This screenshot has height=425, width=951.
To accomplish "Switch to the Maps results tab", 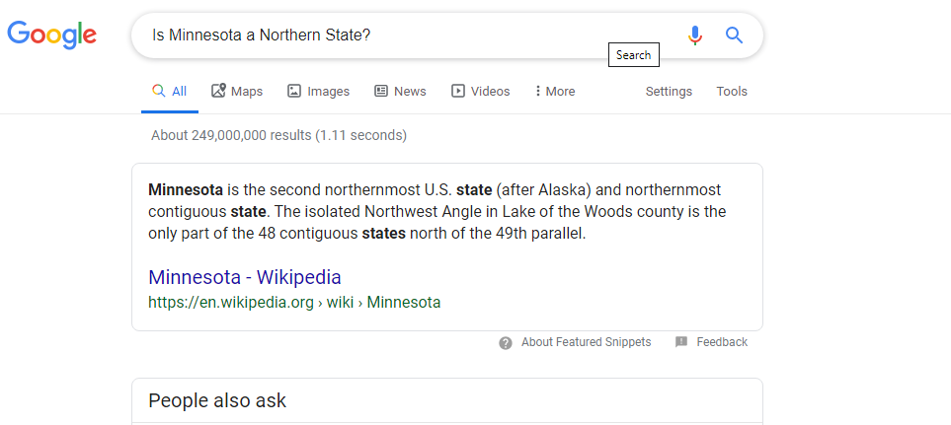I will [237, 92].
